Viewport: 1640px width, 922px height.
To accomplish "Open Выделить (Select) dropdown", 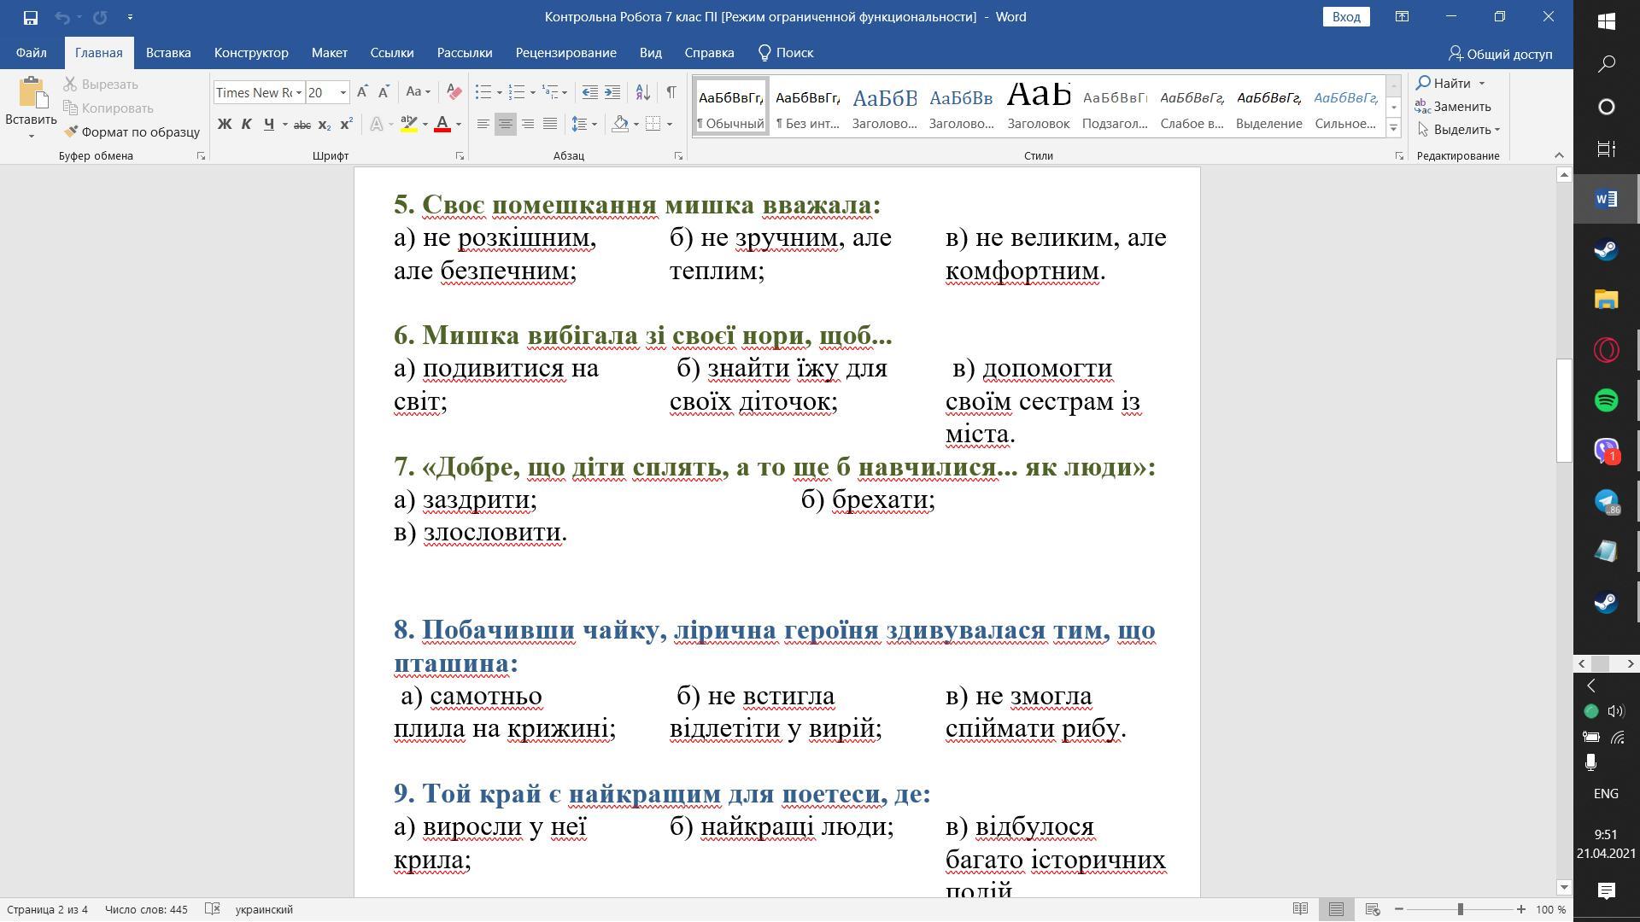I will (x=1459, y=130).
